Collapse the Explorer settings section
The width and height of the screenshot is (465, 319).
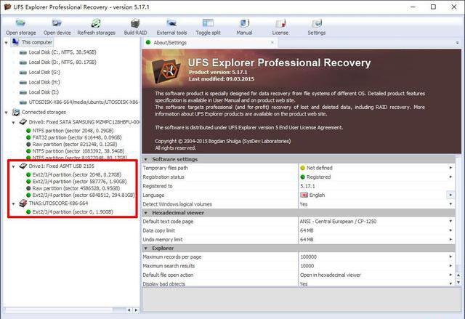pos(145,249)
